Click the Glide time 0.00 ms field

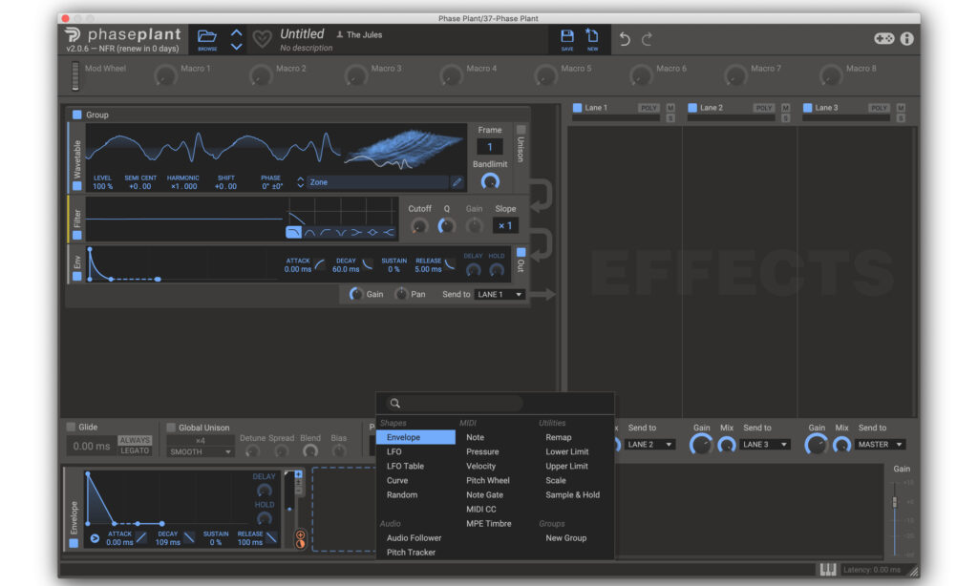[91, 446]
